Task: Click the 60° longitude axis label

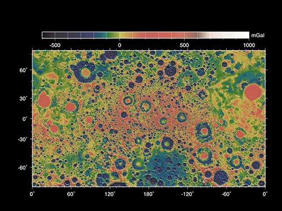Action: 71,194
